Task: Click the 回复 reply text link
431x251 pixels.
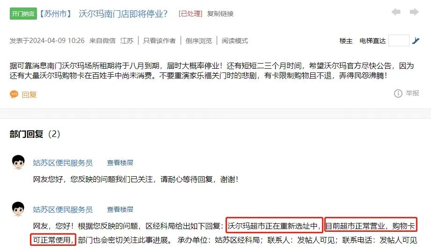Action: click(29, 94)
